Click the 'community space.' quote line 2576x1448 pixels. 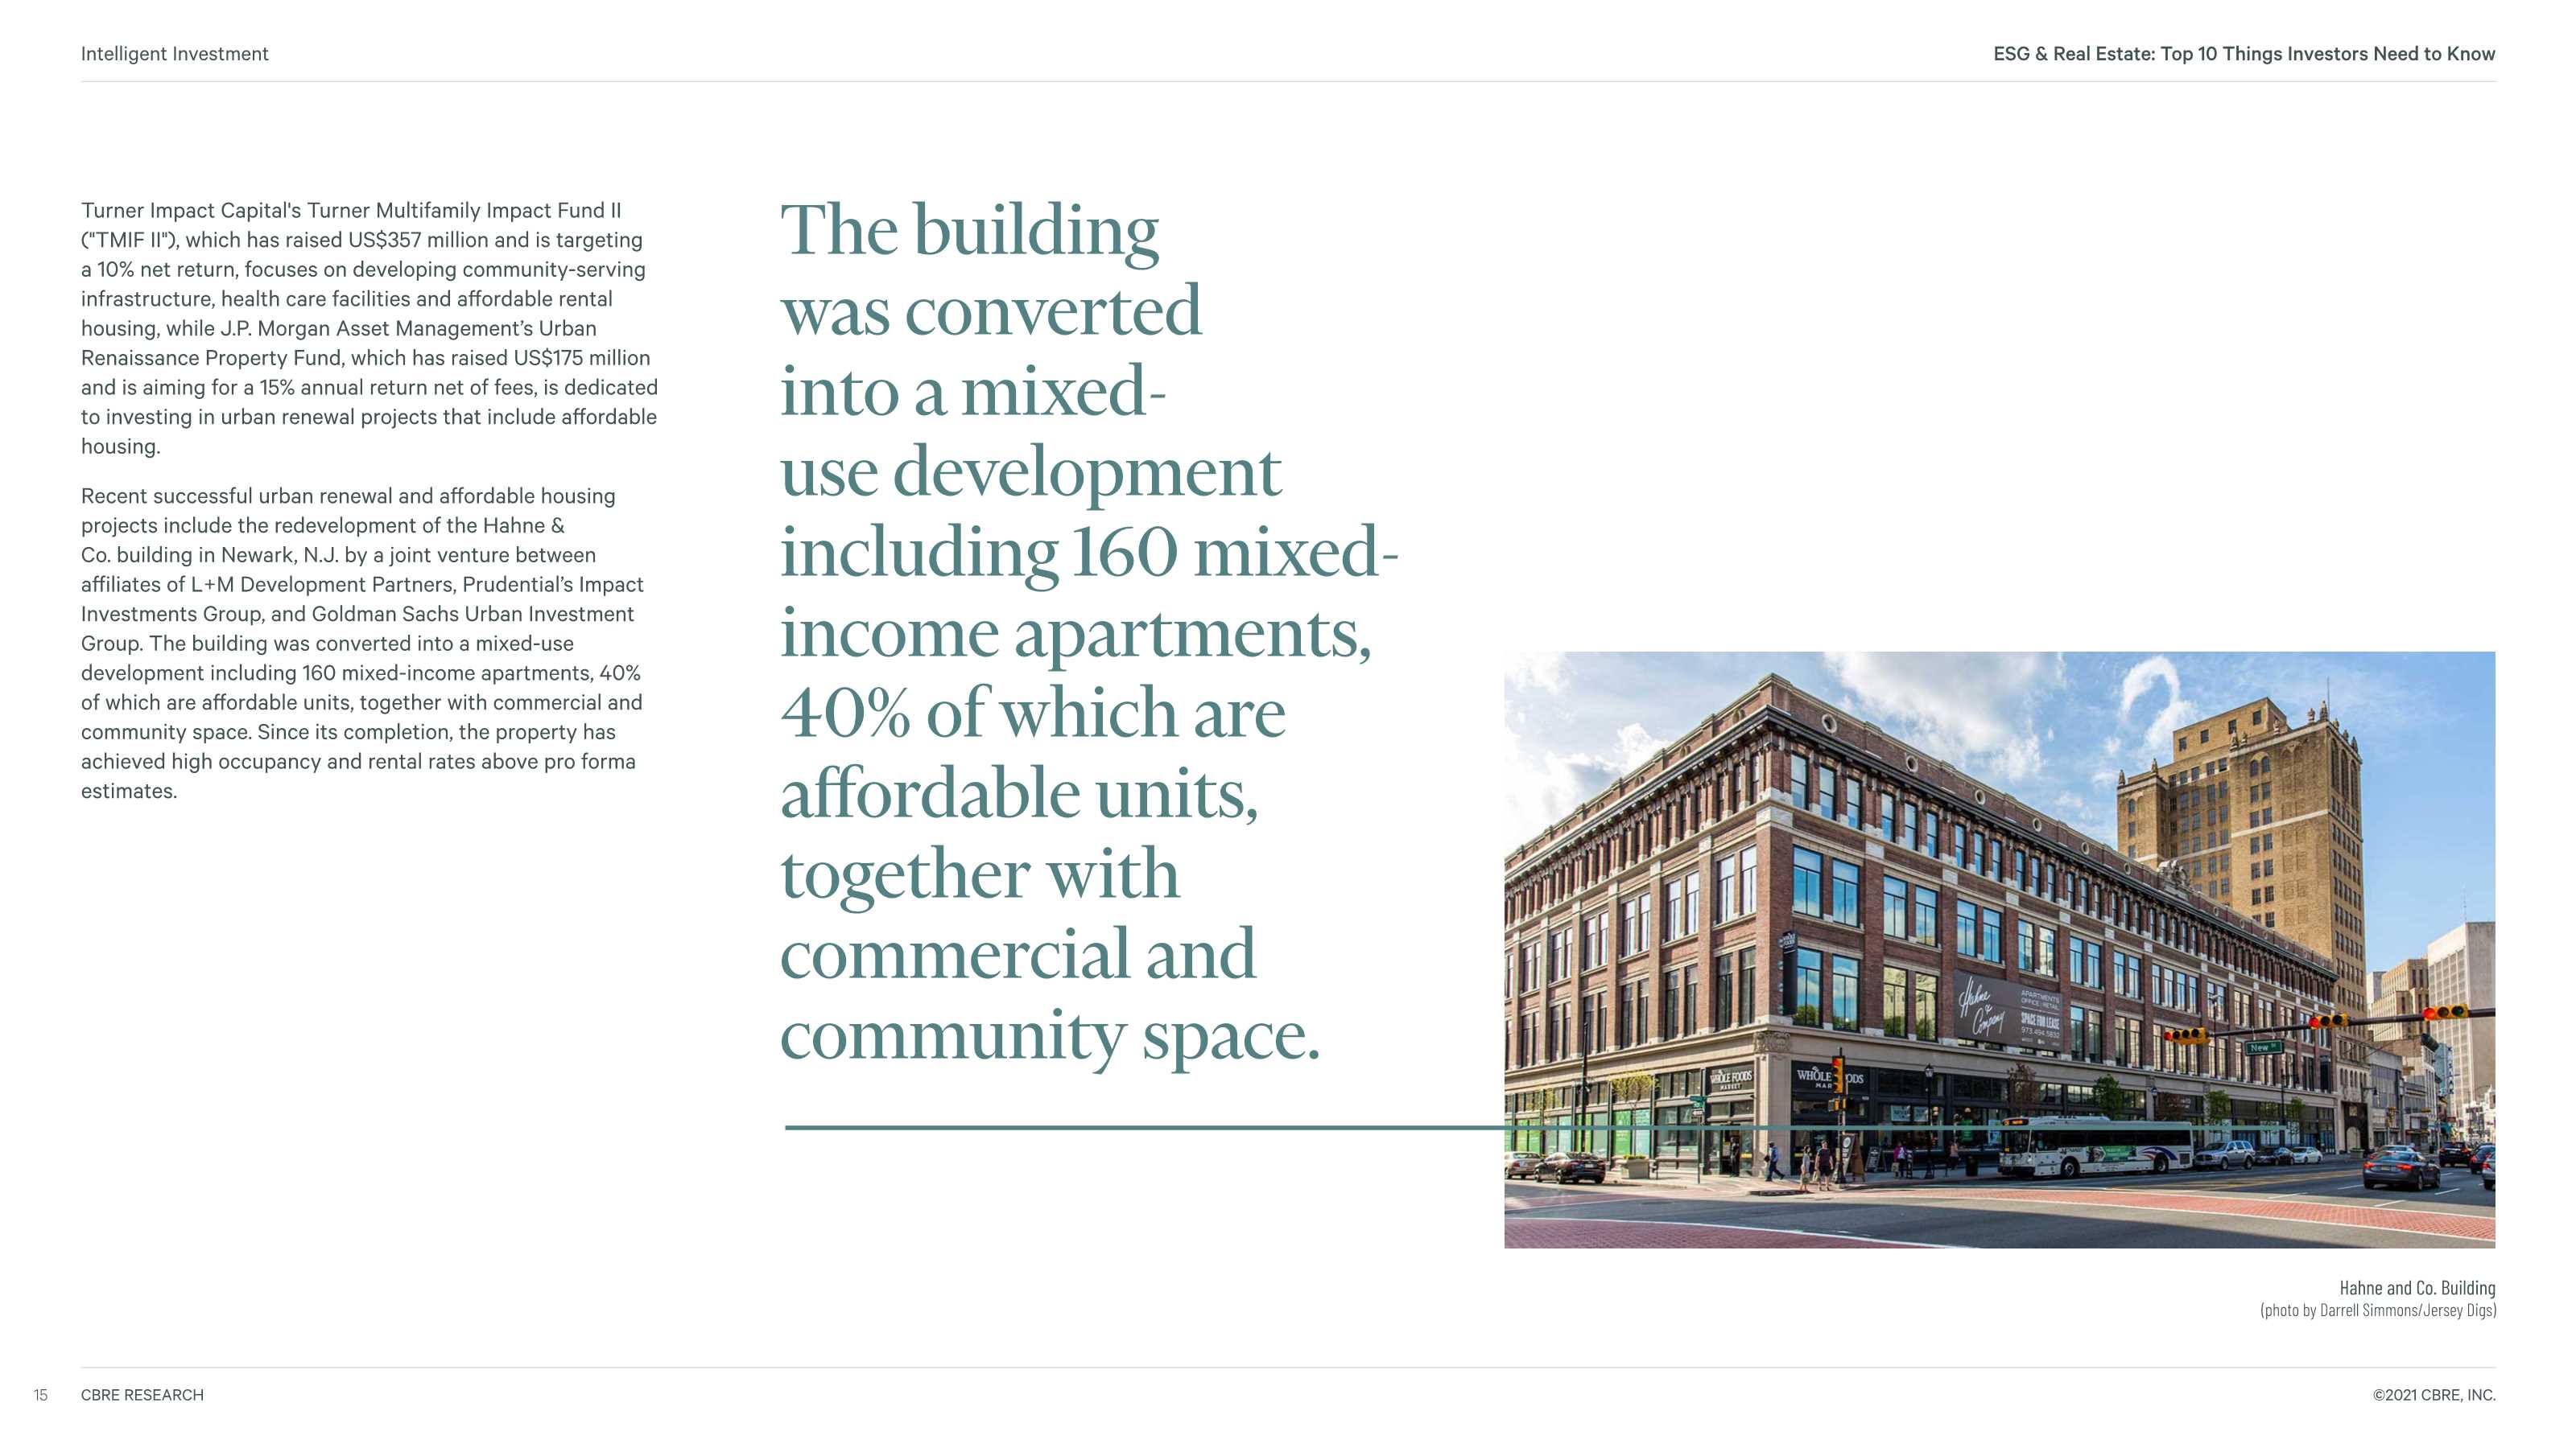[1050, 1037]
